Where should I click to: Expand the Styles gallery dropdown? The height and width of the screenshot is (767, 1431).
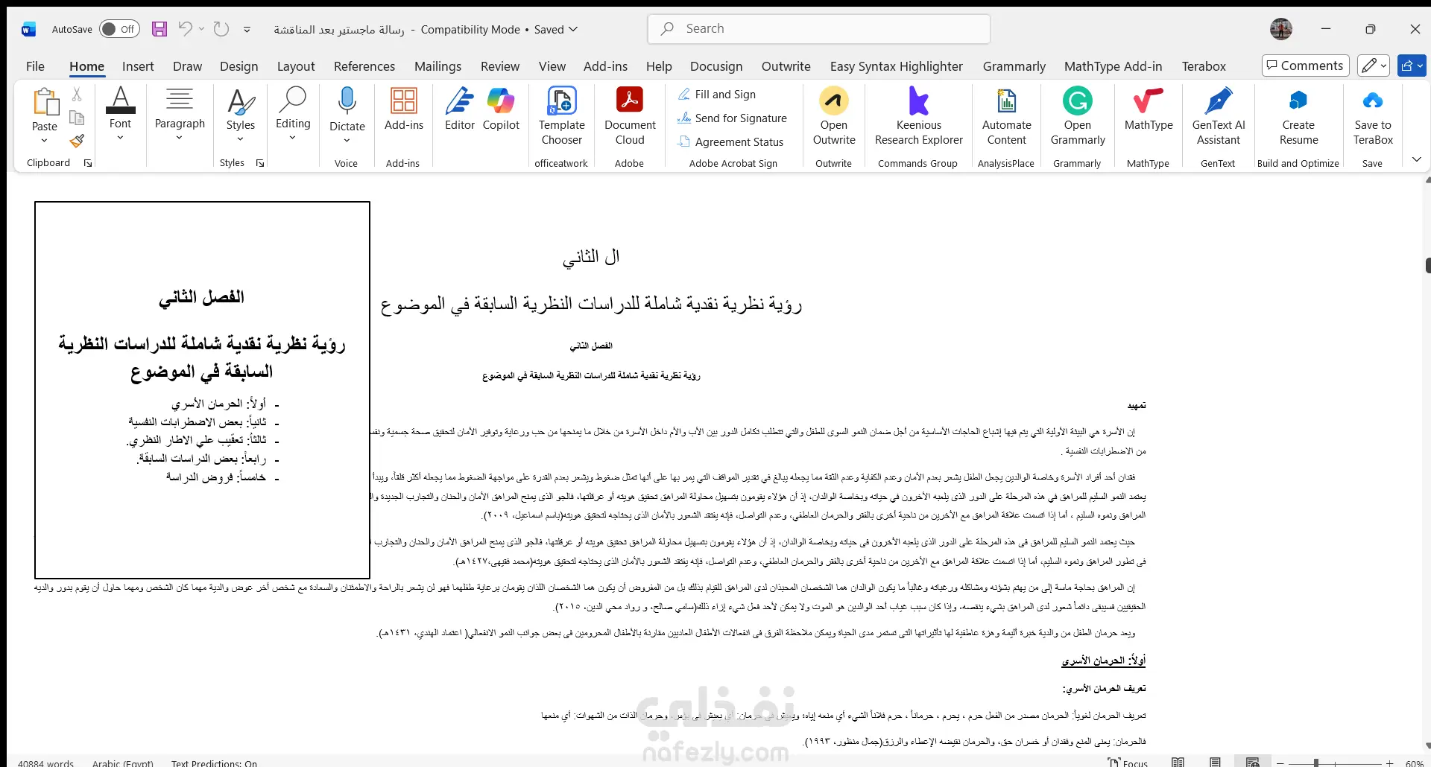(240, 139)
